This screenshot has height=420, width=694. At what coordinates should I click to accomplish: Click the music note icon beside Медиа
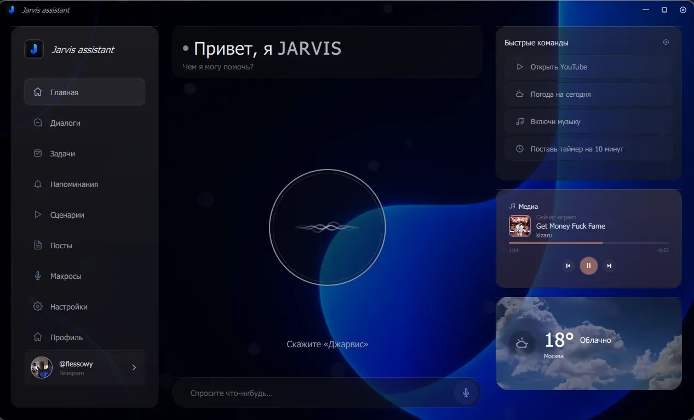pos(512,207)
